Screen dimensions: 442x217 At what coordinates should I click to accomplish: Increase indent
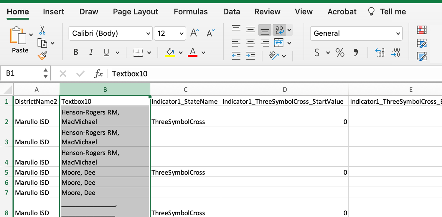point(250,55)
